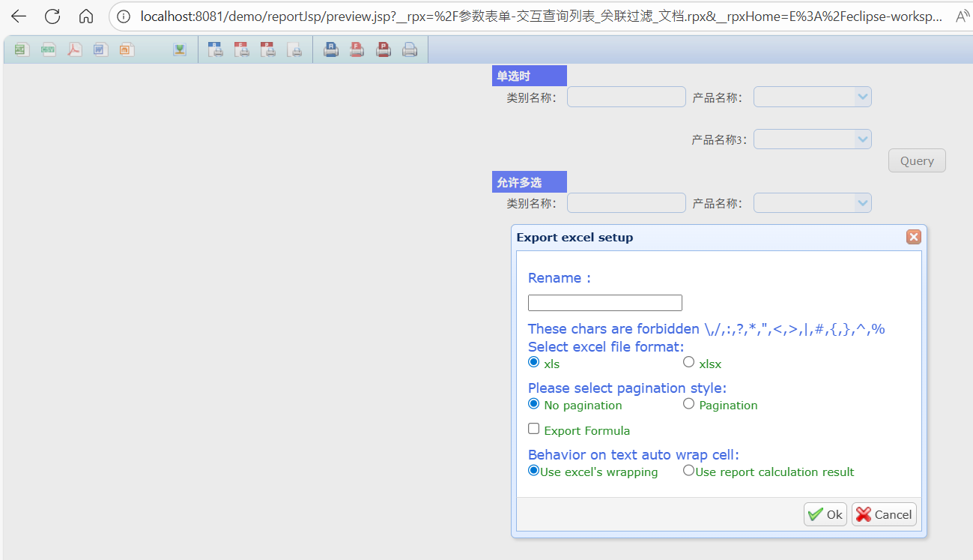Reload the page with the browser refresh button
The height and width of the screenshot is (560, 973).
pos(52,16)
